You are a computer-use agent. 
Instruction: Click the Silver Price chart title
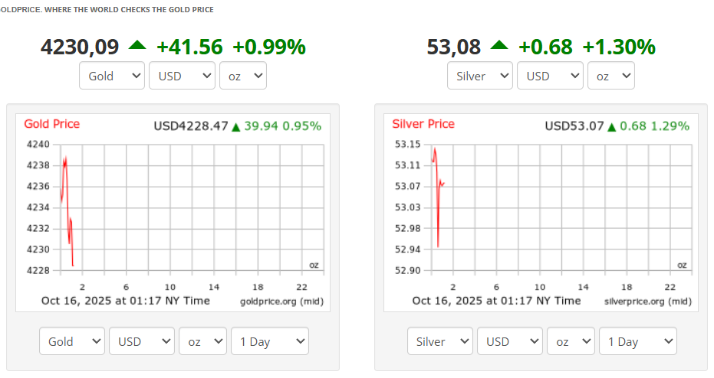tap(423, 124)
